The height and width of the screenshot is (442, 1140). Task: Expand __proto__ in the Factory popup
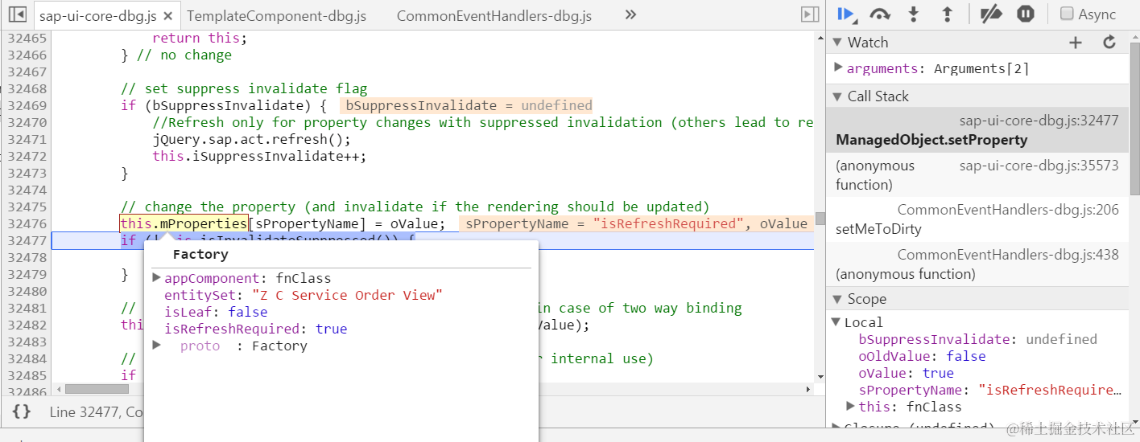tap(156, 346)
